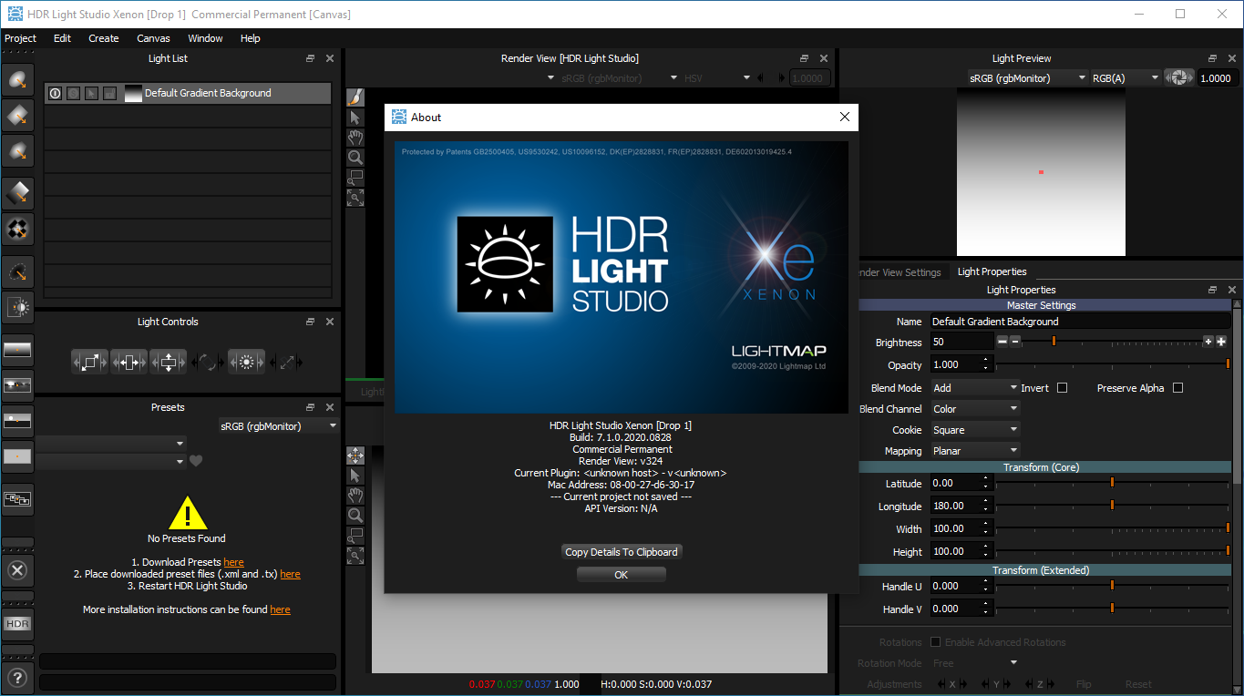Click the smaller brightness minus button

[1015, 342]
